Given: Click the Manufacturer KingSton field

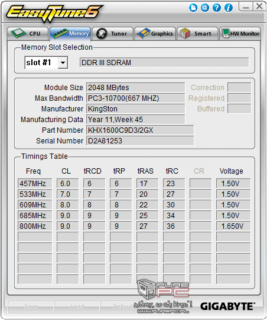Looking at the screenshot, I should tap(135, 109).
